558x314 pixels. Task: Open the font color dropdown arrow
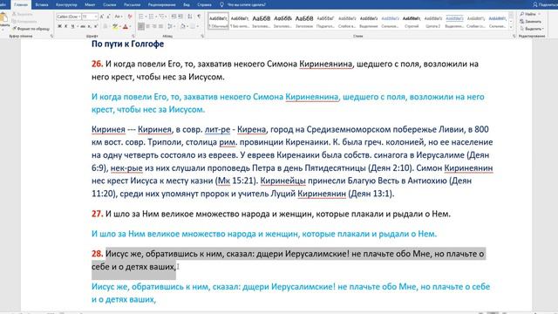tap(129, 26)
